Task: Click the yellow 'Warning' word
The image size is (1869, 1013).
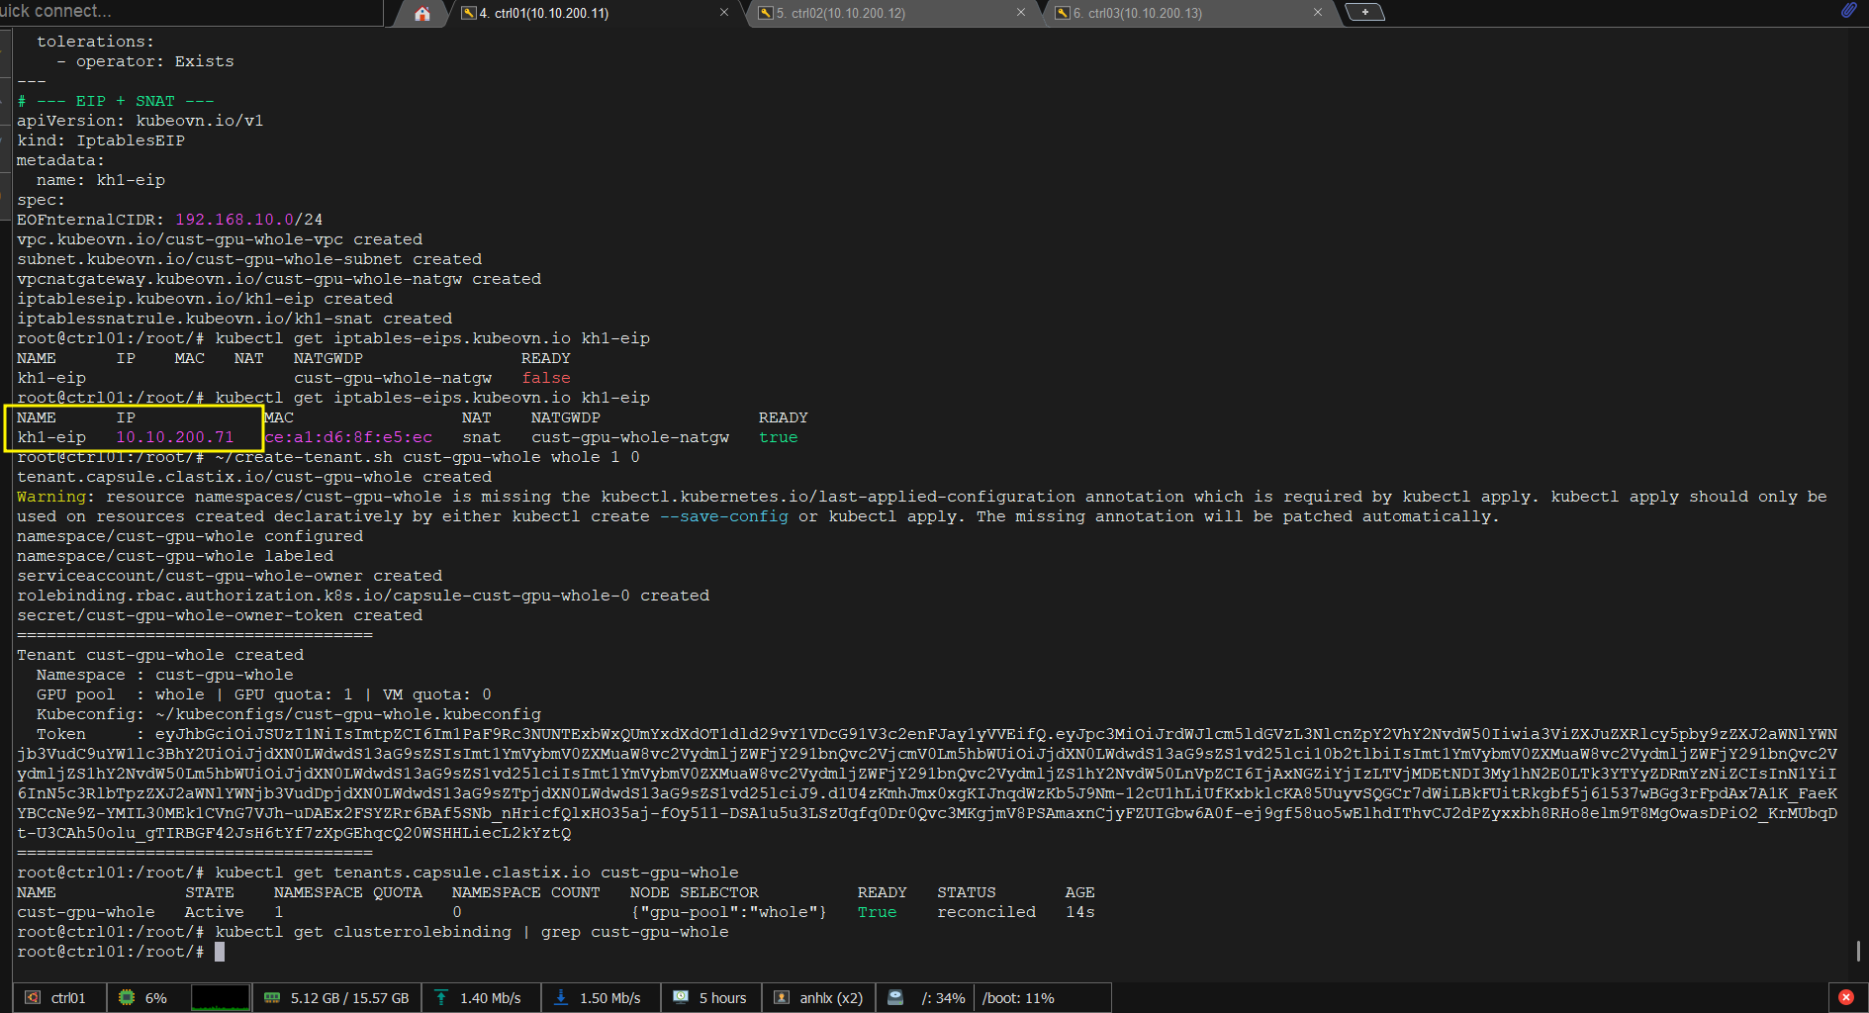Action: (51, 497)
